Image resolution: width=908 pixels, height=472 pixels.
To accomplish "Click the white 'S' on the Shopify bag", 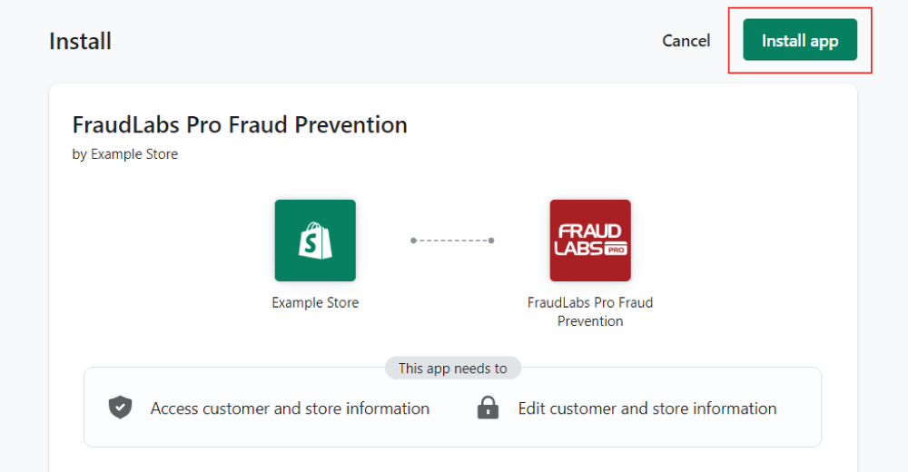I will [x=311, y=244].
